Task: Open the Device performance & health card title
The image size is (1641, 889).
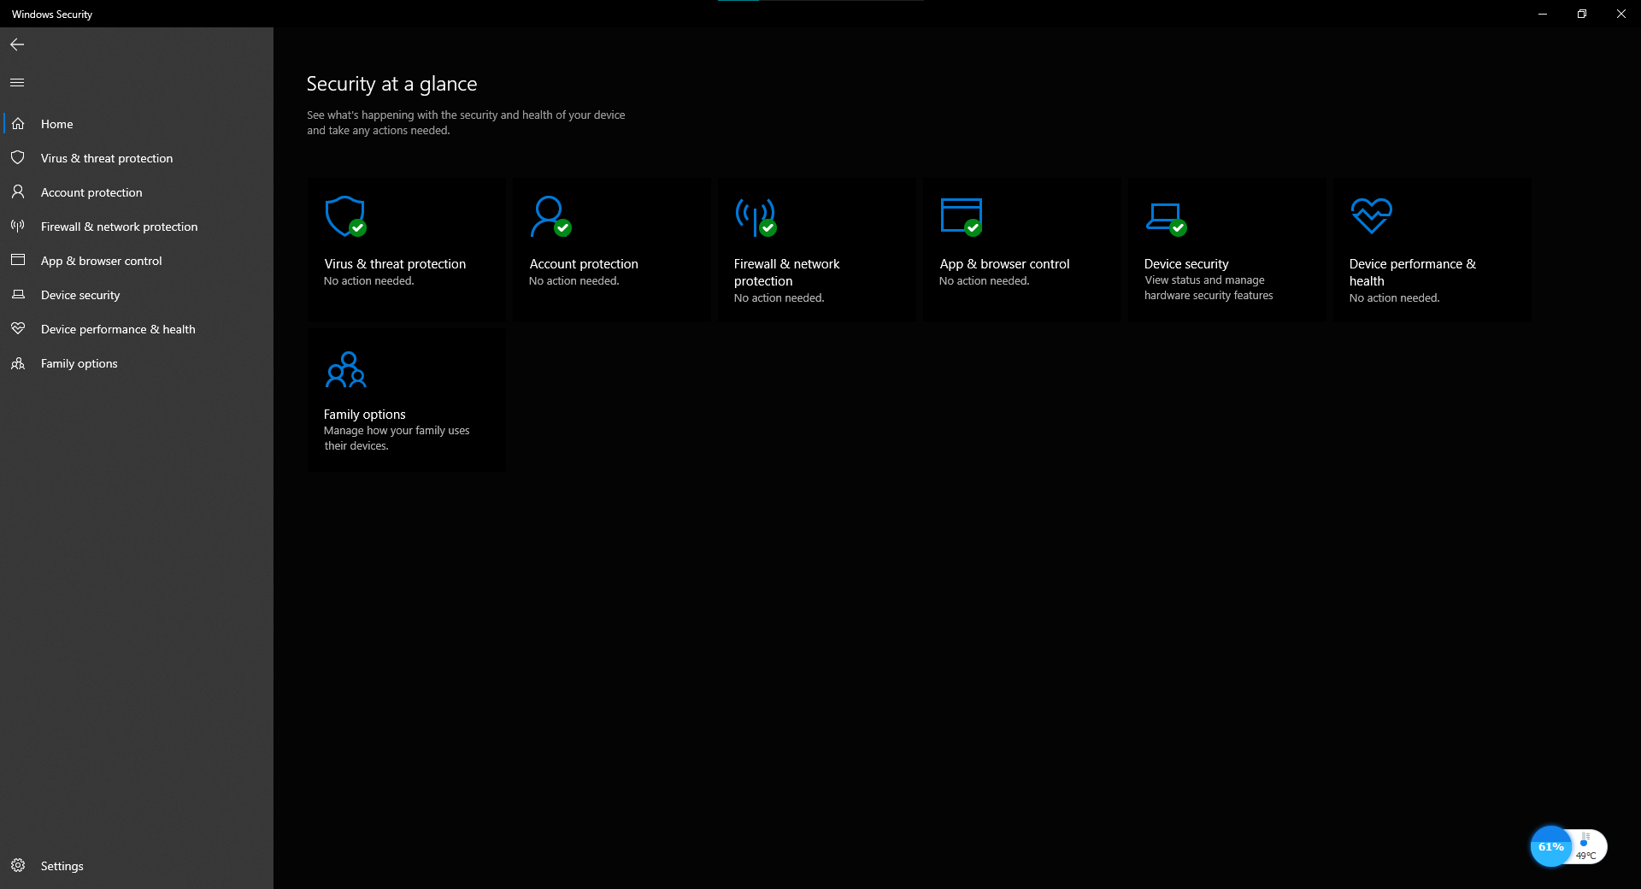Action: (x=1412, y=273)
